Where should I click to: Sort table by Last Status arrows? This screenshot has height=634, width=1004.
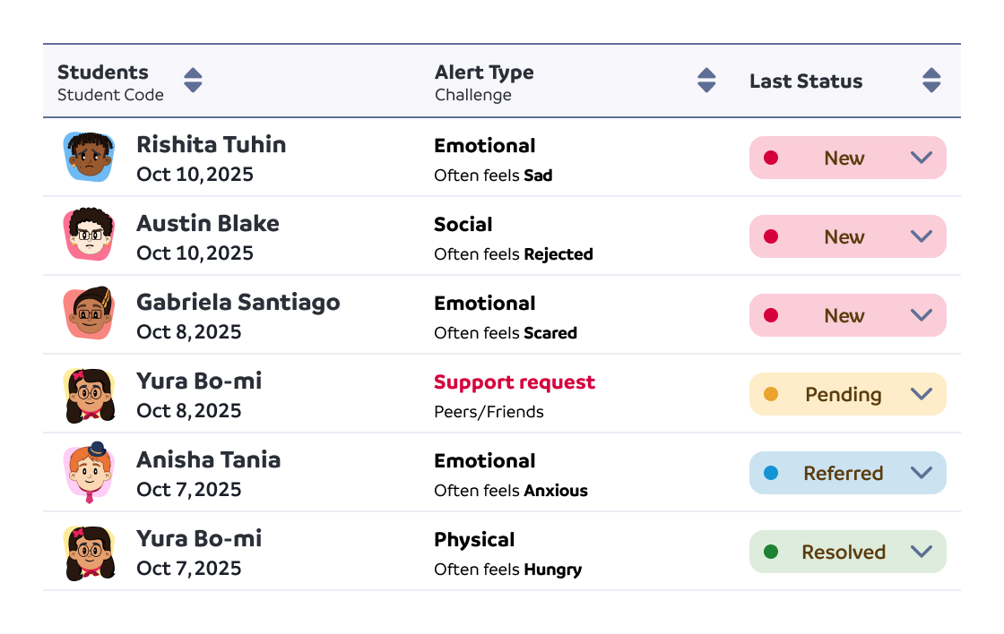(931, 81)
